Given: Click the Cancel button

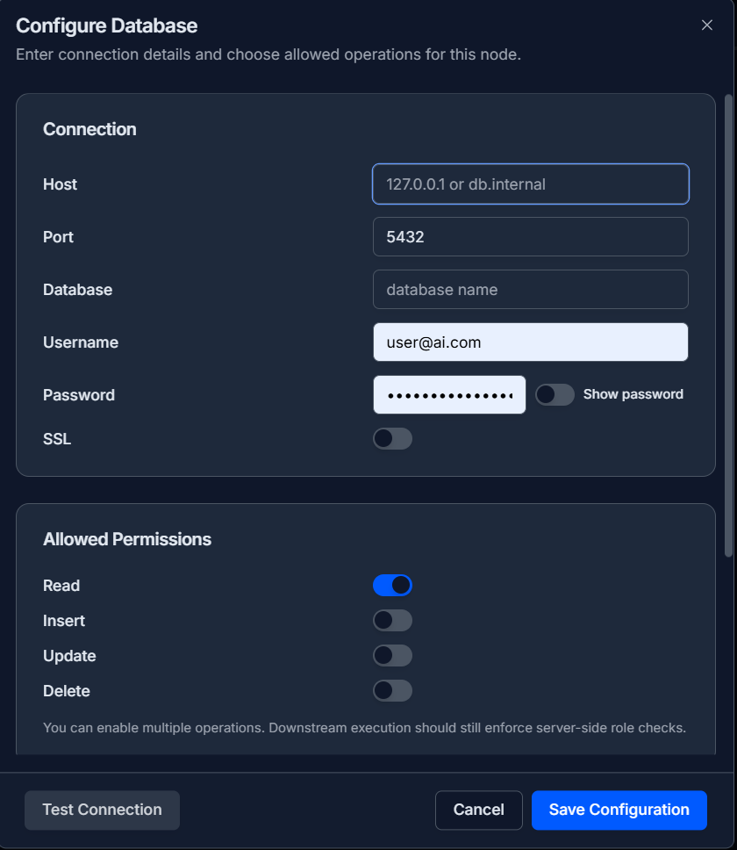Looking at the screenshot, I should (478, 810).
